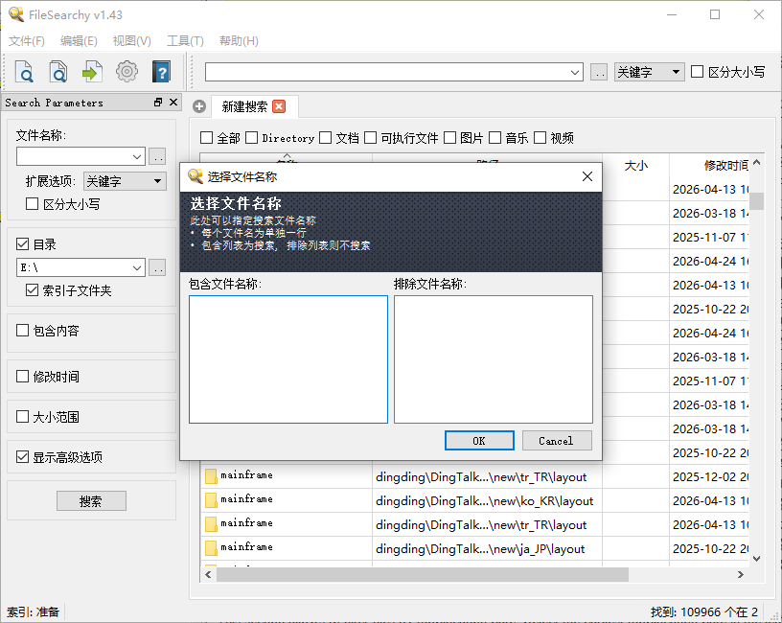Check the 视频 filter checkbox
Viewport: 782px width, 623px height.
540,138
